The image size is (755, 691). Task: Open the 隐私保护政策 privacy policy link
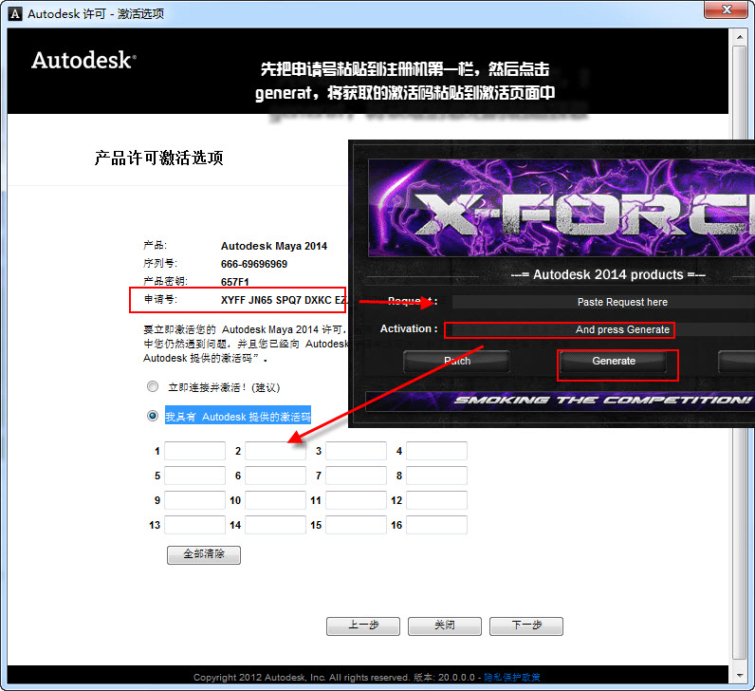click(512, 677)
